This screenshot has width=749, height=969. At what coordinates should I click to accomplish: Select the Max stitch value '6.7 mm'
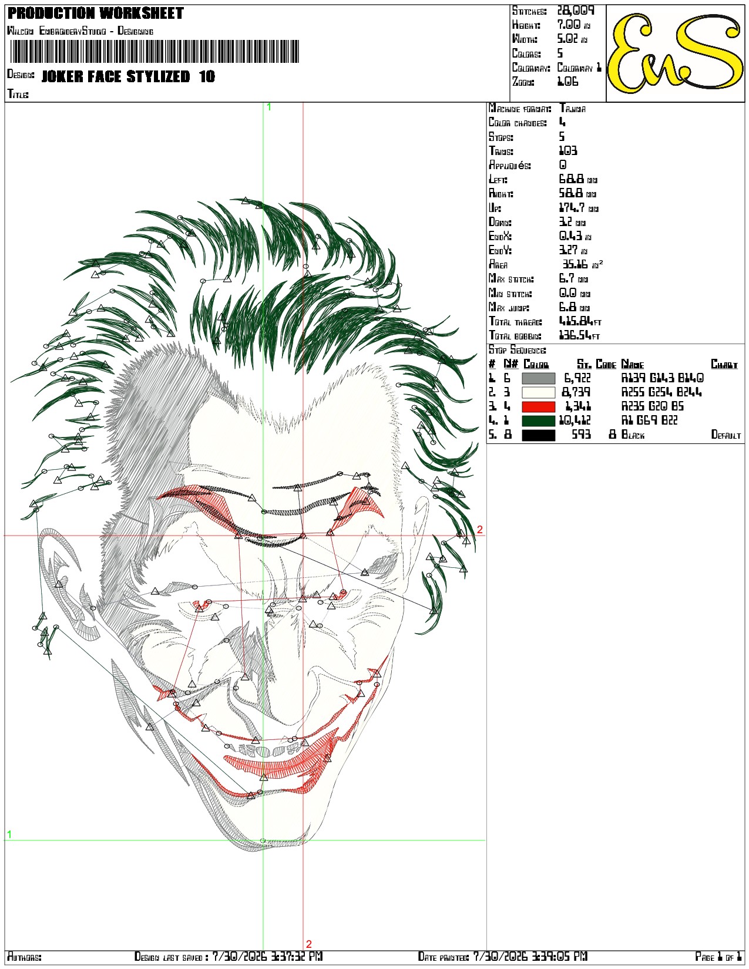click(573, 279)
